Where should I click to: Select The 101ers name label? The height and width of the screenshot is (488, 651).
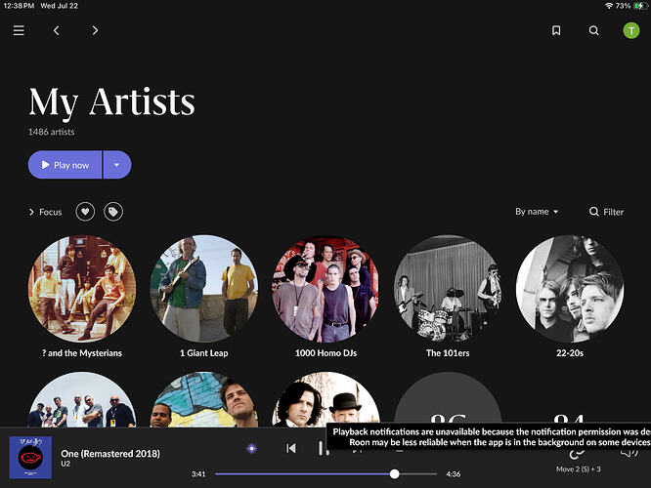(x=448, y=353)
